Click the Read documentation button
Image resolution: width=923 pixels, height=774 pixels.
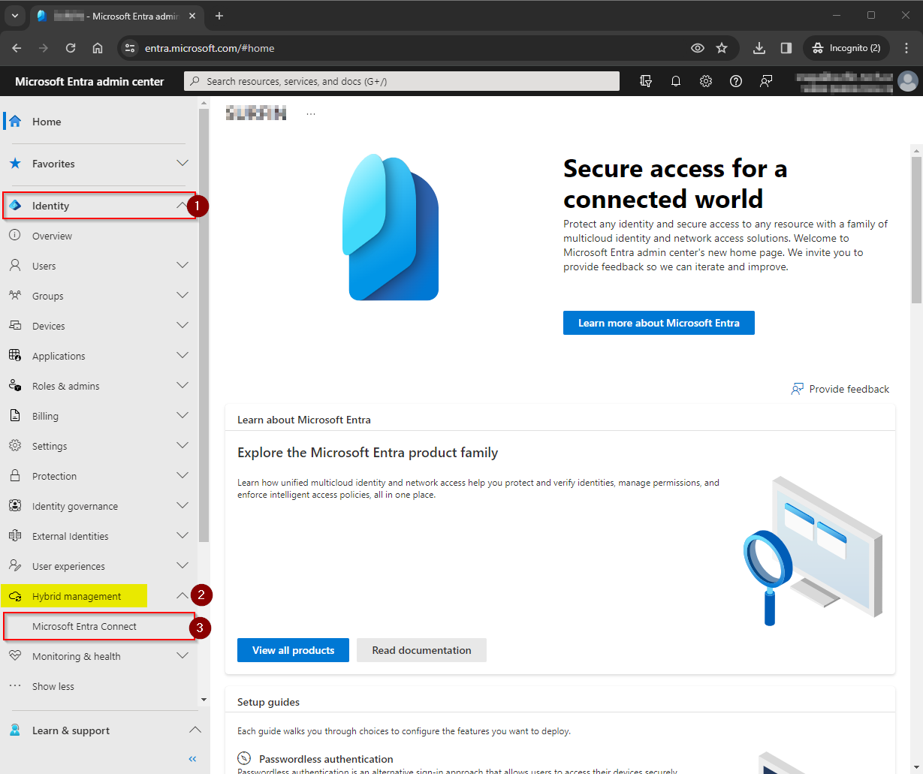tap(421, 650)
